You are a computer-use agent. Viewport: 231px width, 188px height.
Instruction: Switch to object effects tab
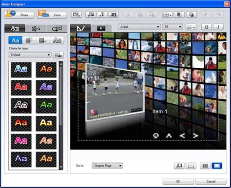36,28
